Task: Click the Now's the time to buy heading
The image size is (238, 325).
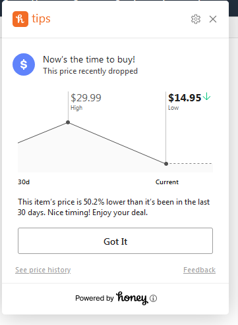Action: [x=89, y=59]
